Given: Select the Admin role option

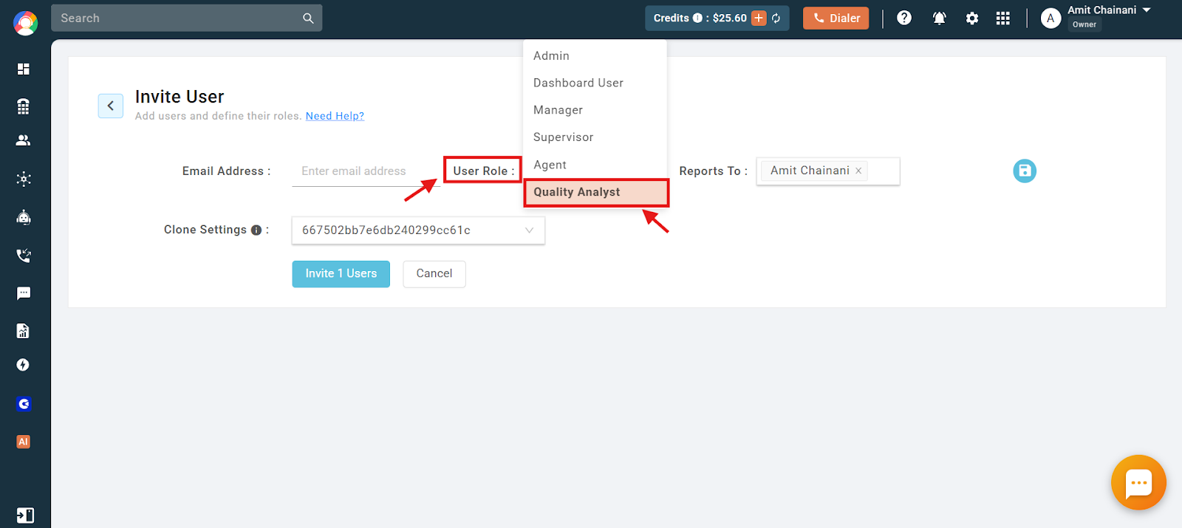Looking at the screenshot, I should point(595,56).
